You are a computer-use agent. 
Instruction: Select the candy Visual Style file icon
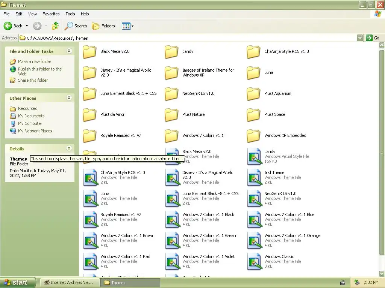(254, 156)
